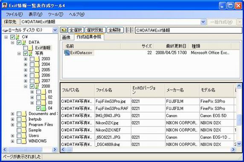Switch to the 作成結果参照 tab
Viewport: 244px width, 162px height.
89,37
